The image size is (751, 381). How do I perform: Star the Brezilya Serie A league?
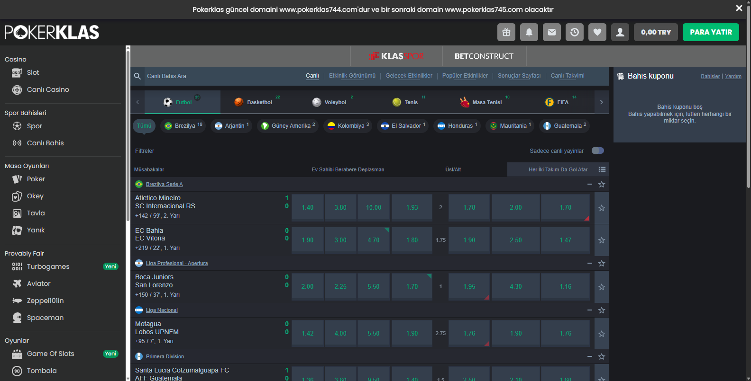click(x=602, y=184)
